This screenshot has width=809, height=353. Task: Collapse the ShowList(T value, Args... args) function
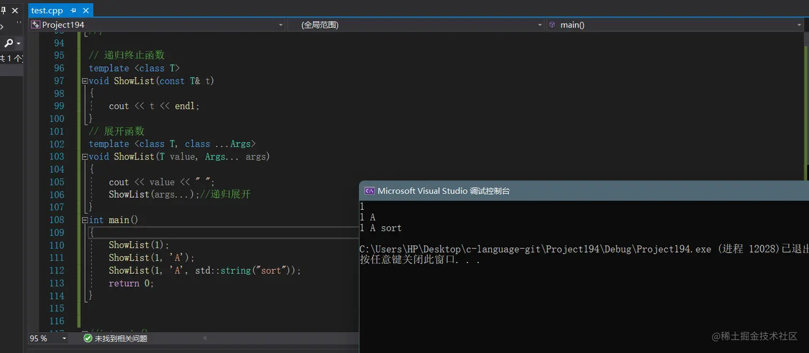coord(85,157)
